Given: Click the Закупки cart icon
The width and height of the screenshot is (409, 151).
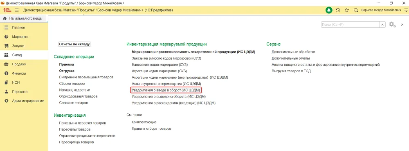Looking at the screenshot, I should point(7,46).
